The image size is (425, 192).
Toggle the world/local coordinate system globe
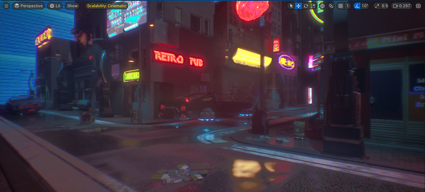[x=322, y=6]
